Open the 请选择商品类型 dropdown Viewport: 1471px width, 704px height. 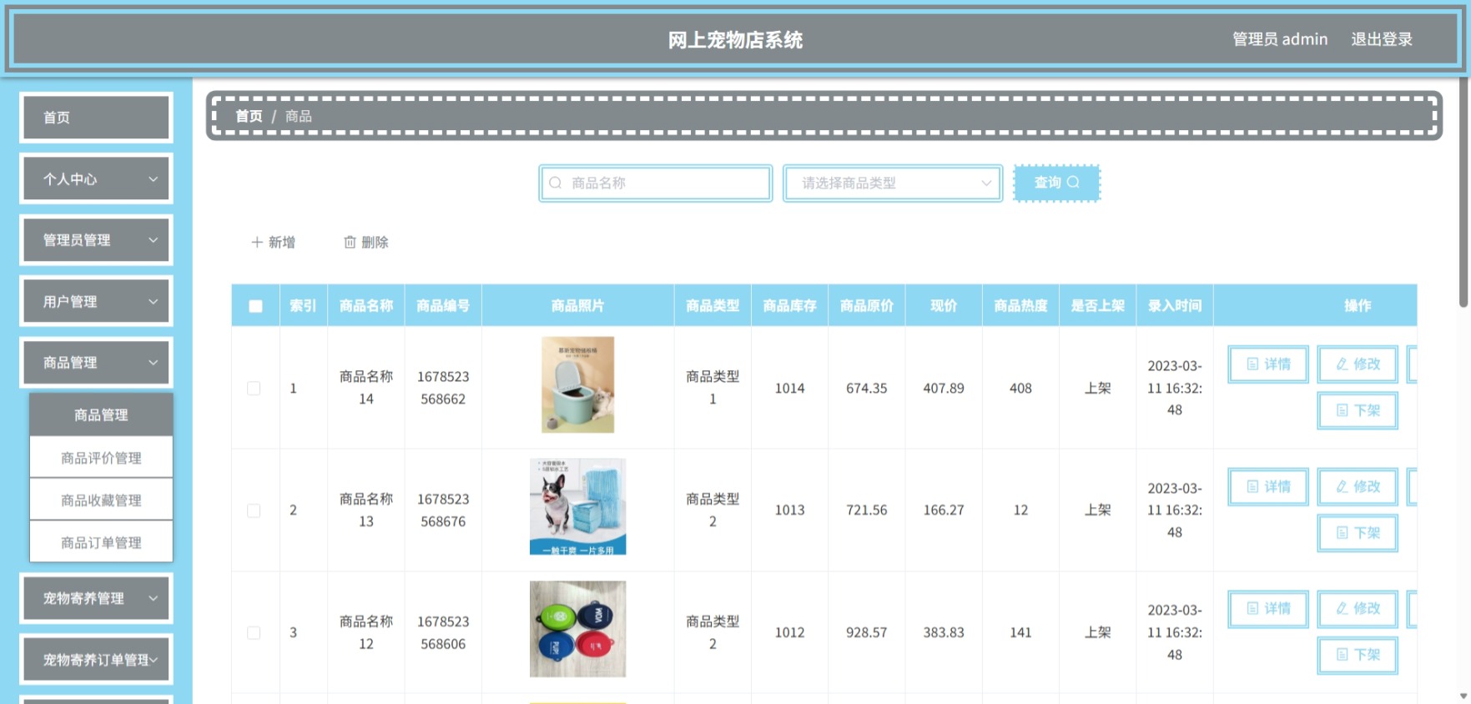893,183
